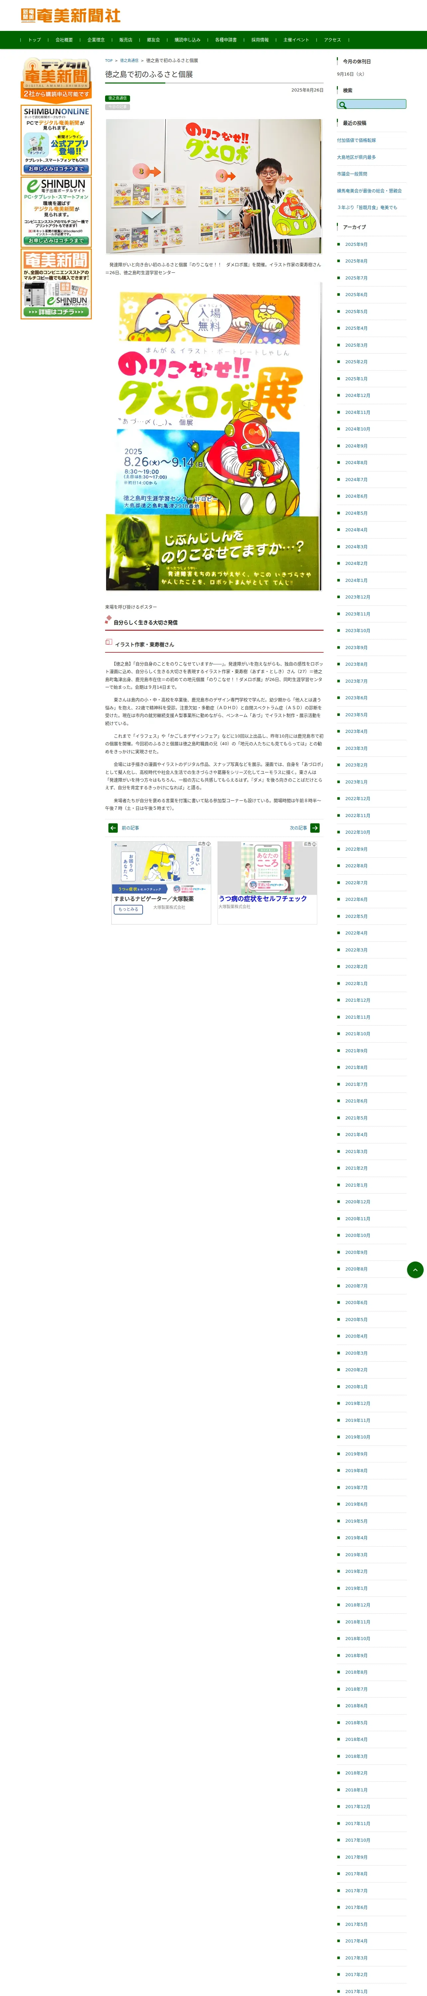Open the 2022年6月 archive
Screen dimensions: 427x1996
(356, 900)
